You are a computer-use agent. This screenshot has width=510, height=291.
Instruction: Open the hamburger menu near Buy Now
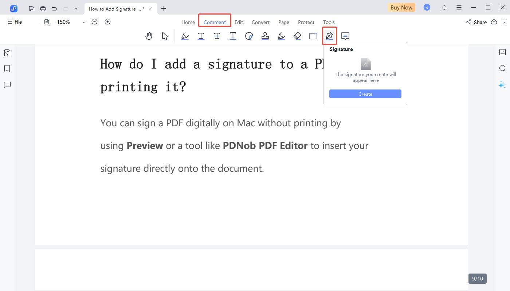coord(459,7)
